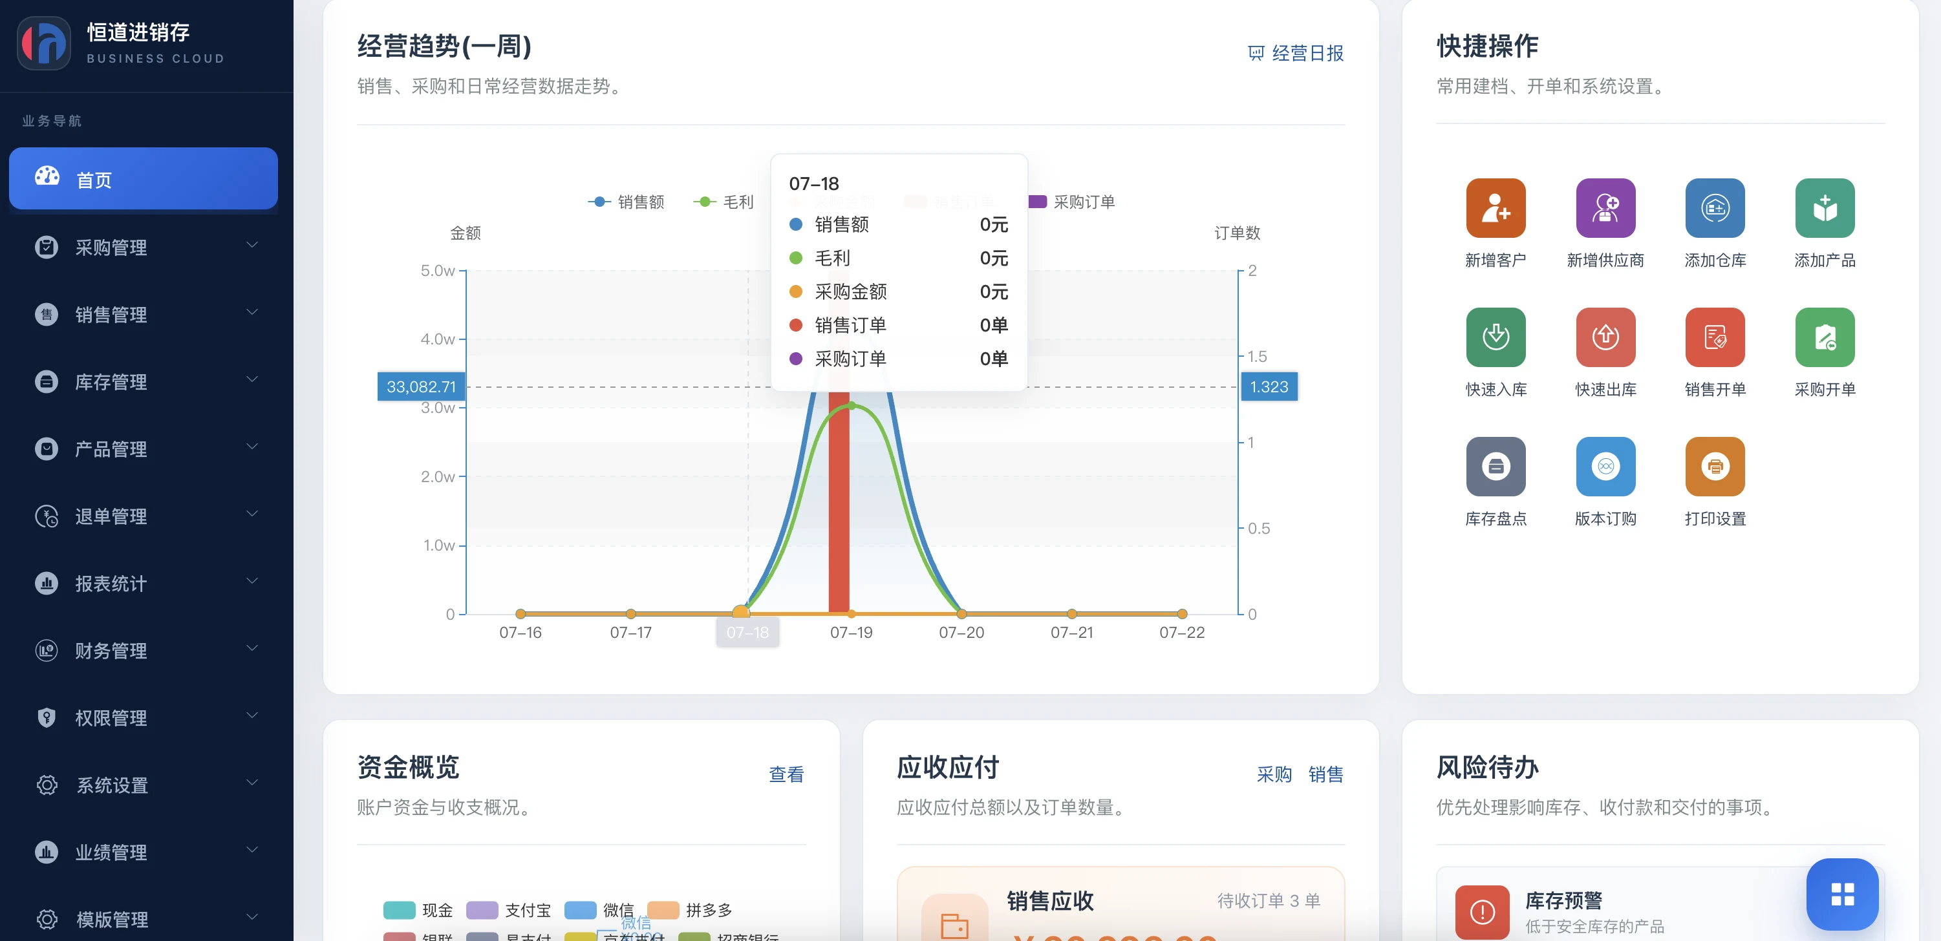Toggle the 销售额 chart legend series
Viewport: 1941px width, 941px height.
626,202
